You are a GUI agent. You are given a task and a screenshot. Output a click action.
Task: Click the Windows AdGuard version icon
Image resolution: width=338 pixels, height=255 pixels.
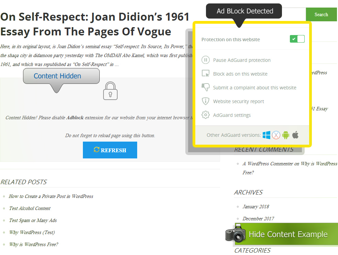point(266,135)
